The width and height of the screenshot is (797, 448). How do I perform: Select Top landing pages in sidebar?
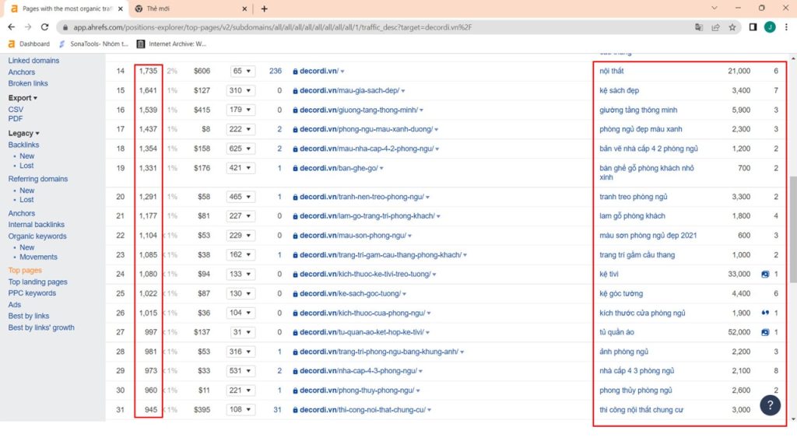(x=37, y=282)
